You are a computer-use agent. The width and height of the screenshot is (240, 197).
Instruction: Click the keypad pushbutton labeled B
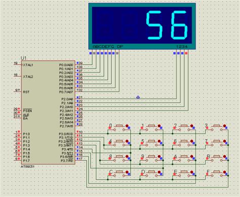tap(217, 156)
